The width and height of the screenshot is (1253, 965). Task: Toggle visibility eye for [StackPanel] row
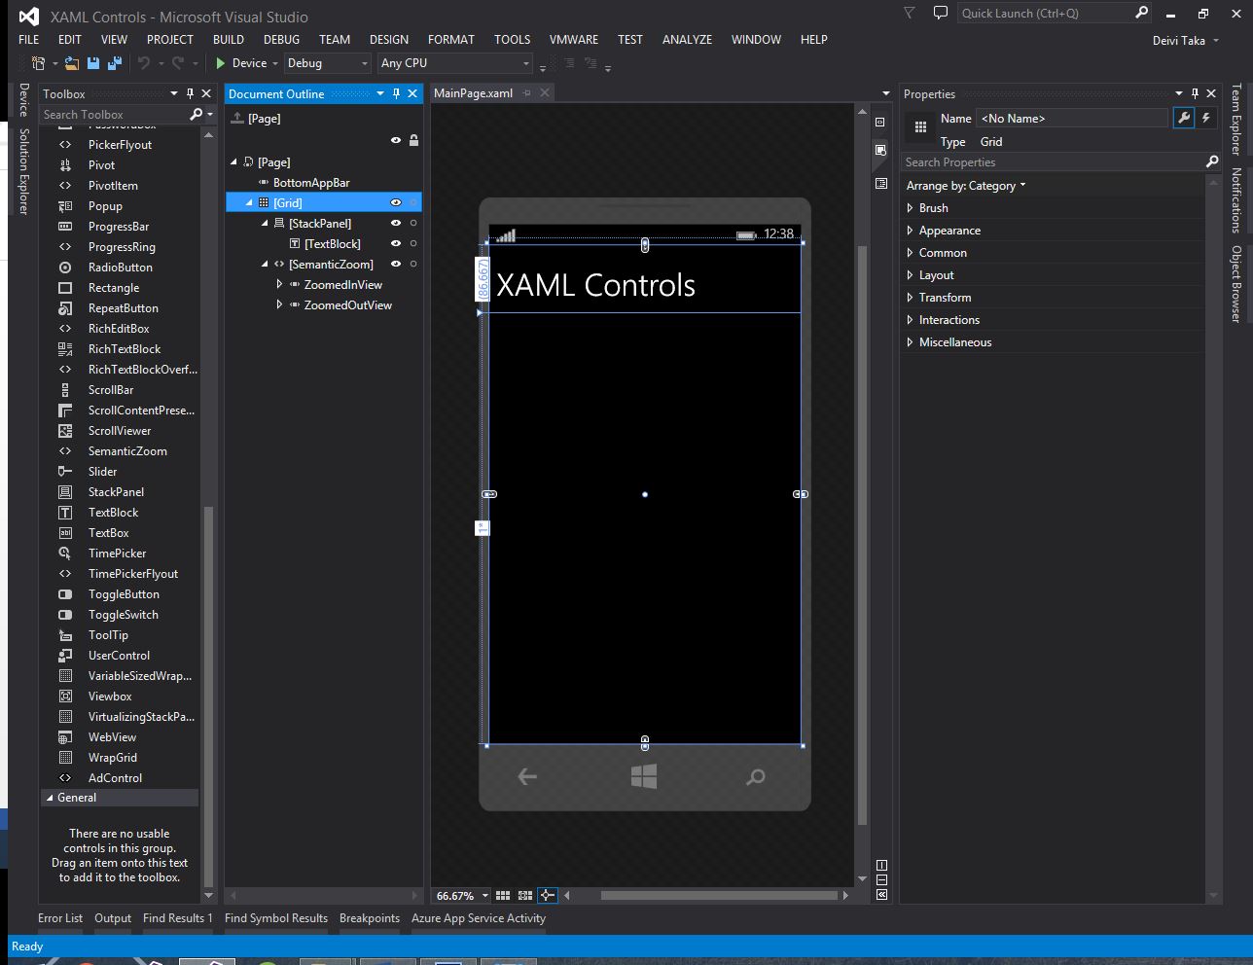(396, 224)
